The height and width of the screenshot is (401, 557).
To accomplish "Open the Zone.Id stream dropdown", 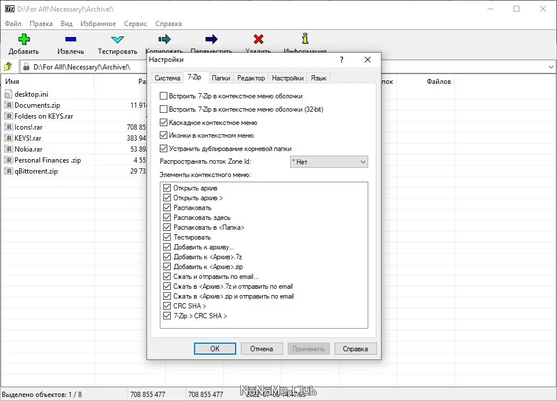I will click(x=329, y=162).
